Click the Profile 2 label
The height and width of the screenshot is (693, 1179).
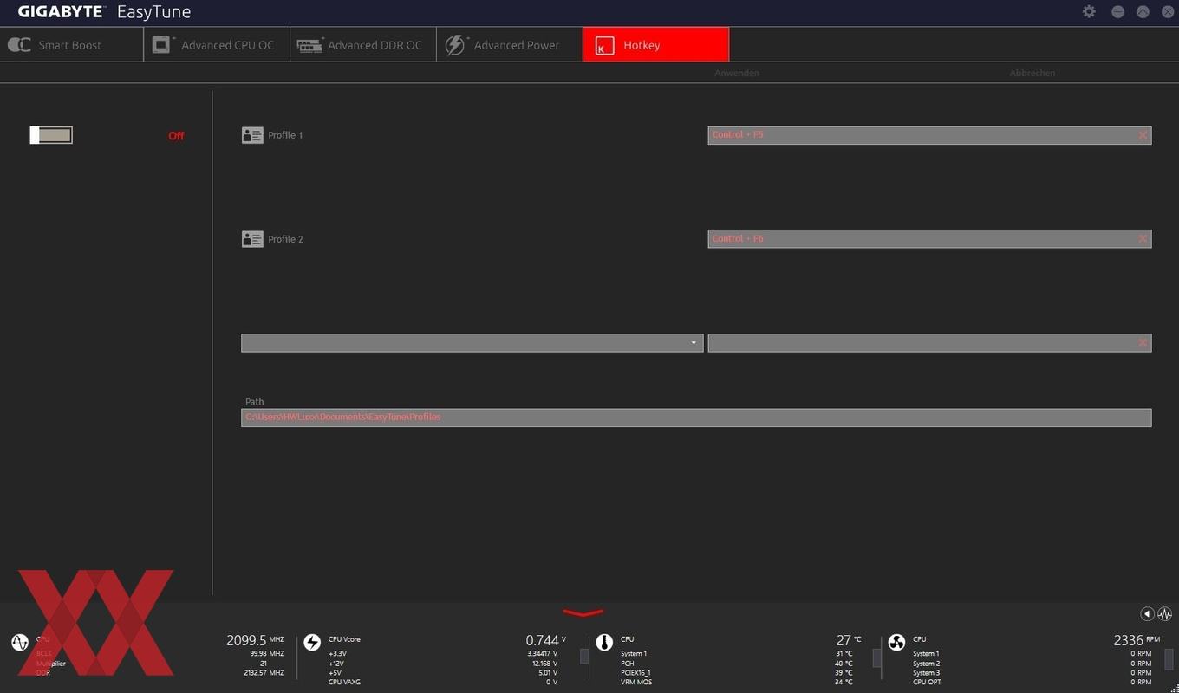point(285,239)
